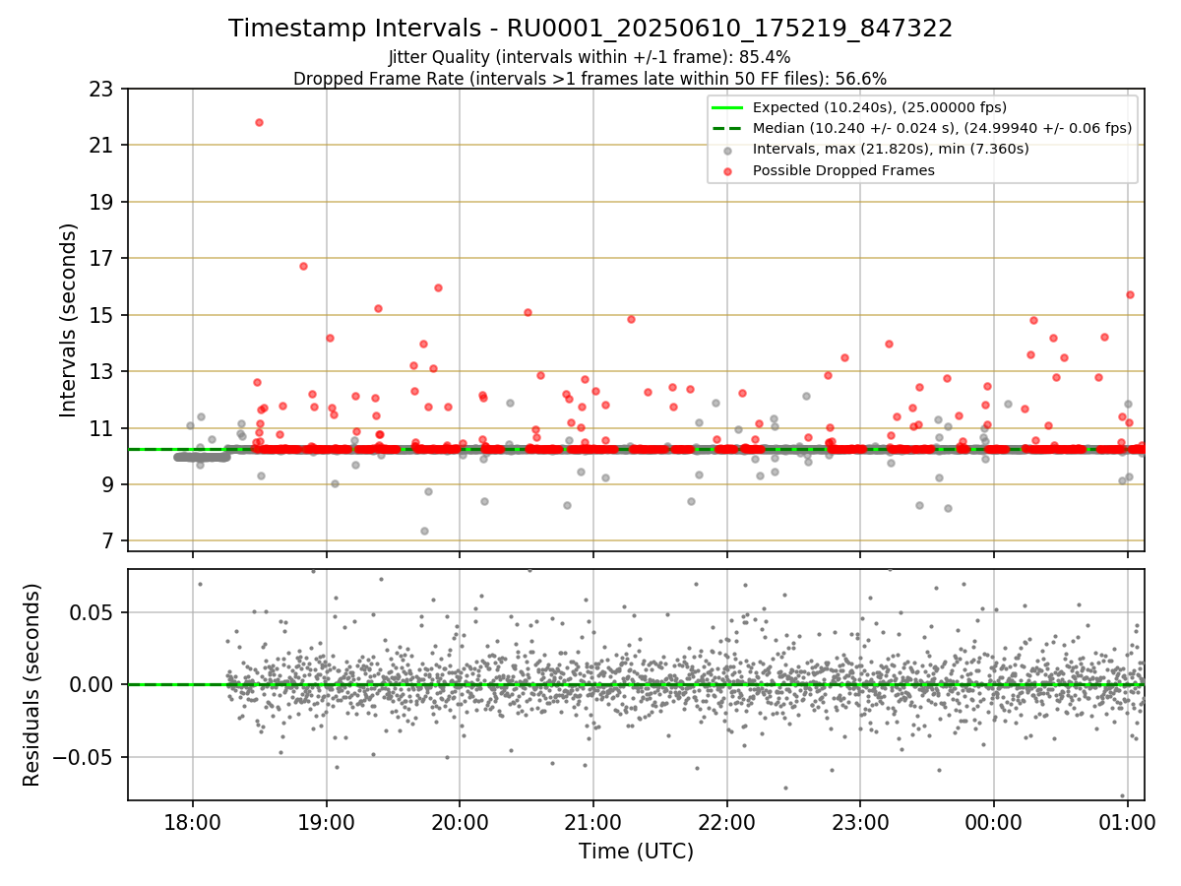
Task: Click the y-axis tick label 9
Action: coord(108,485)
